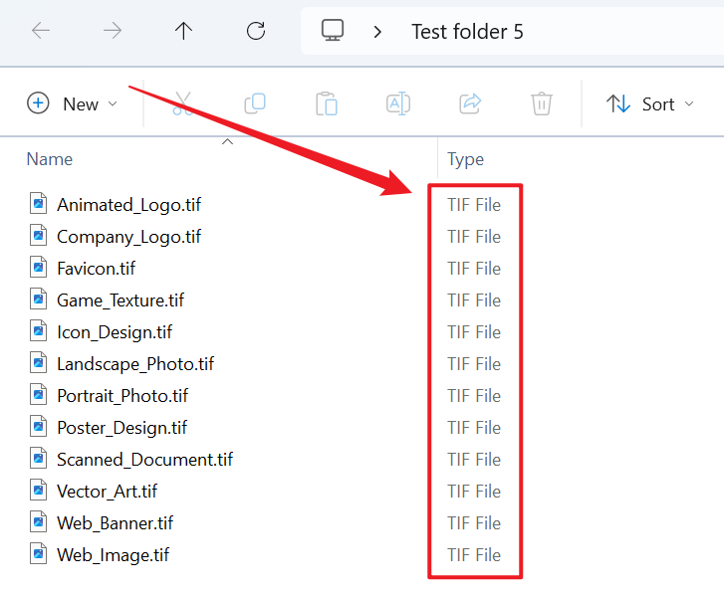The width and height of the screenshot is (724, 599).
Task: Click the Copy icon in toolbar
Action: 255,103
